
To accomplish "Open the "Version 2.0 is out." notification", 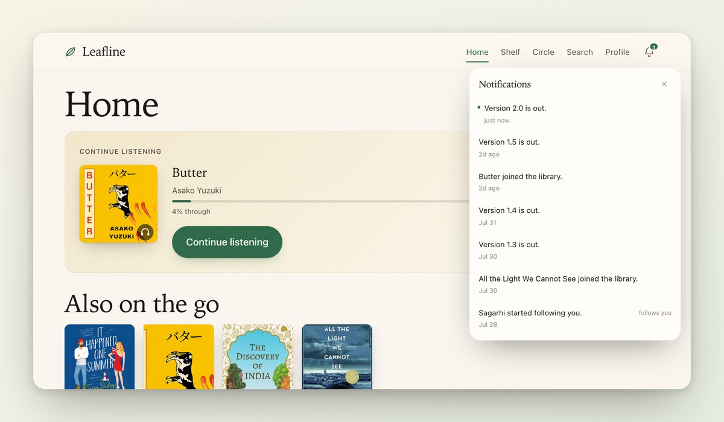I will pos(575,114).
